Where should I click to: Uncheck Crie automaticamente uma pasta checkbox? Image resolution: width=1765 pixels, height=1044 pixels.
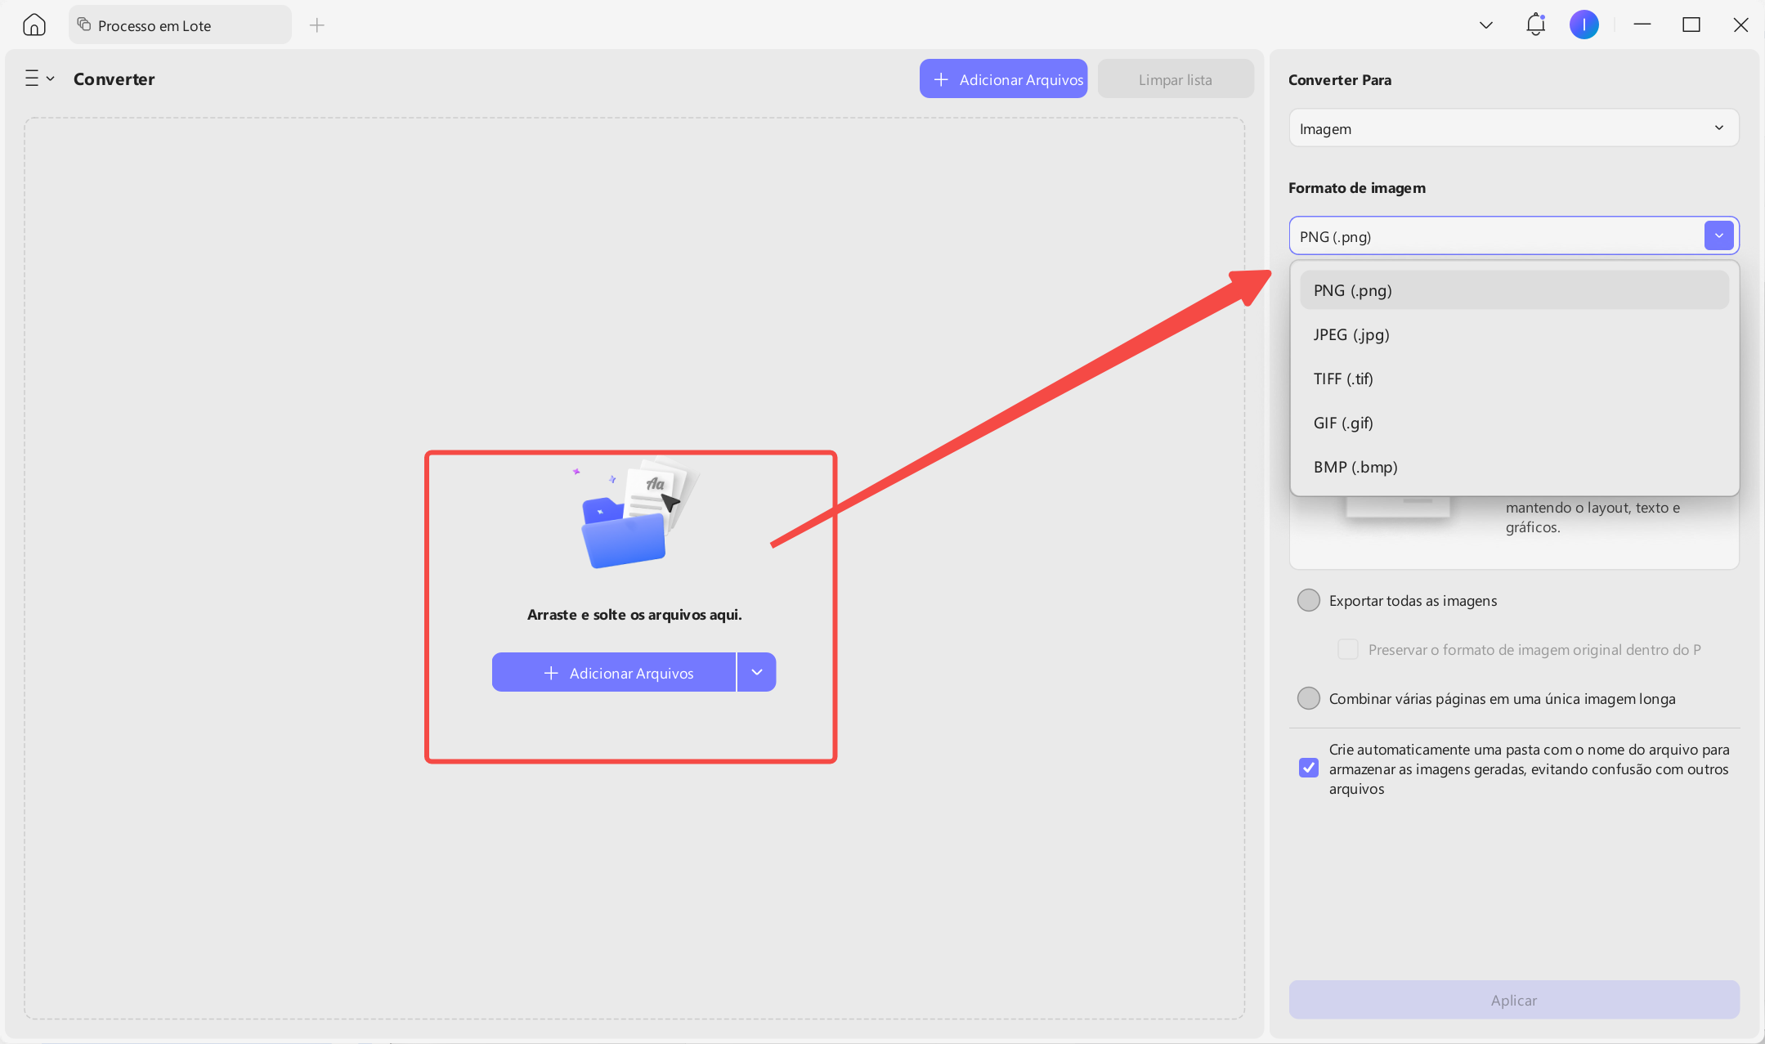[x=1308, y=768]
